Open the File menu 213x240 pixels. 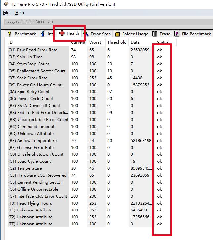(x=6, y=13)
